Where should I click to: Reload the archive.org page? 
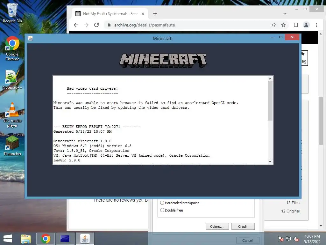pyautogui.click(x=96, y=25)
